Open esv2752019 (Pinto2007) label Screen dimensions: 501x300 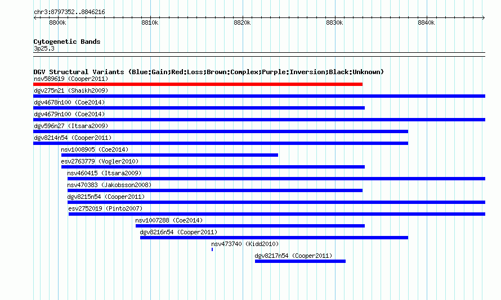click(105, 208)
